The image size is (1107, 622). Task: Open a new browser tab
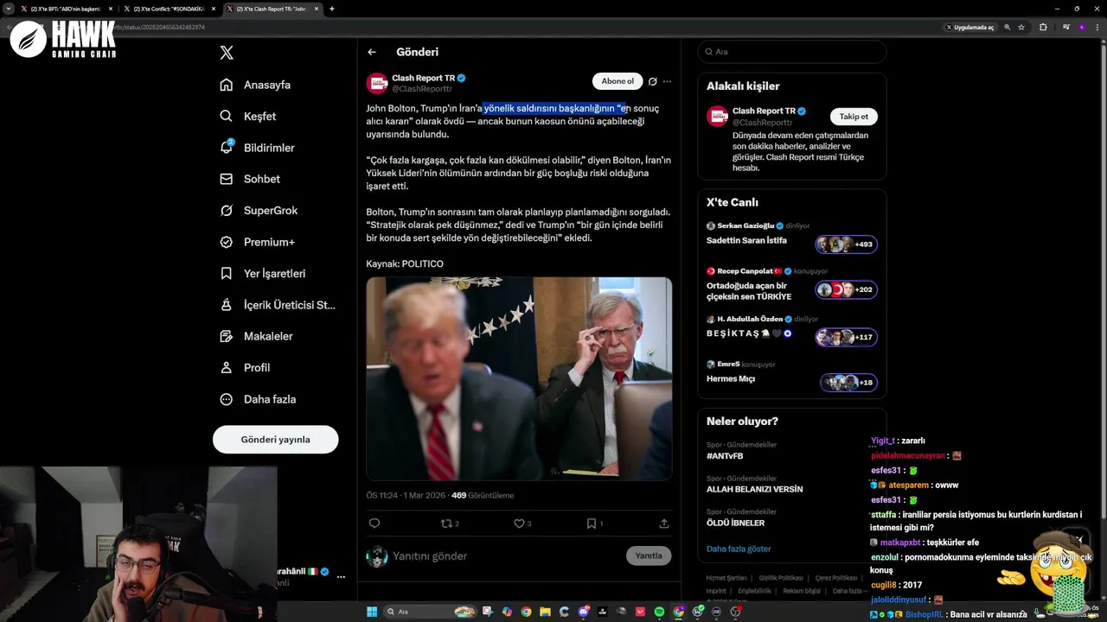(332, 9)
